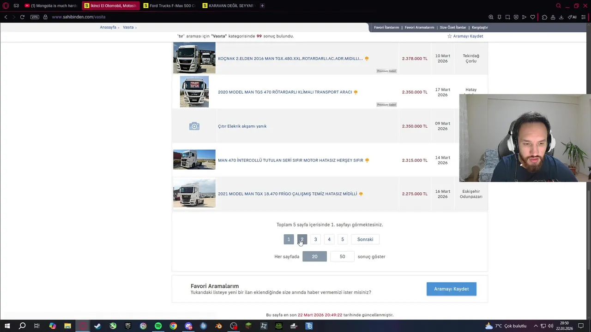Open Size Özel İlanlar menu item
The image size is (591, 332).
(x=453, y=27)
